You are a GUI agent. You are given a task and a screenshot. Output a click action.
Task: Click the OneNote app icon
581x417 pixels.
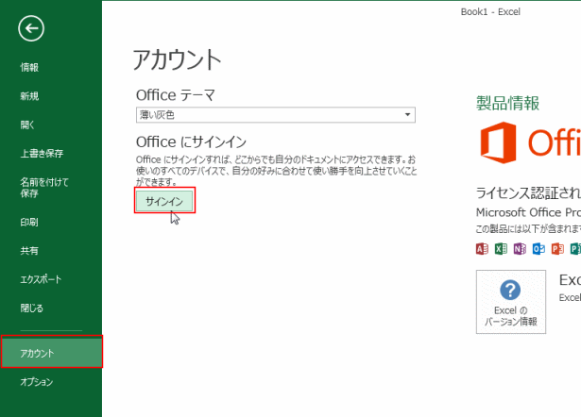click(x=520, y=249)
